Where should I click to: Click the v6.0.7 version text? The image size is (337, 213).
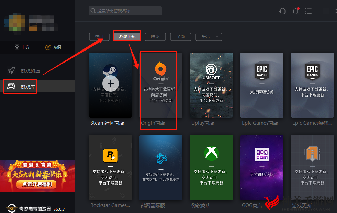coord(59,209)
